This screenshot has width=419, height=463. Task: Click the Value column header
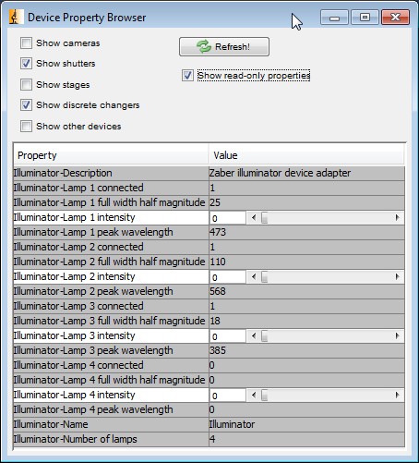click(x=306, y=155)
